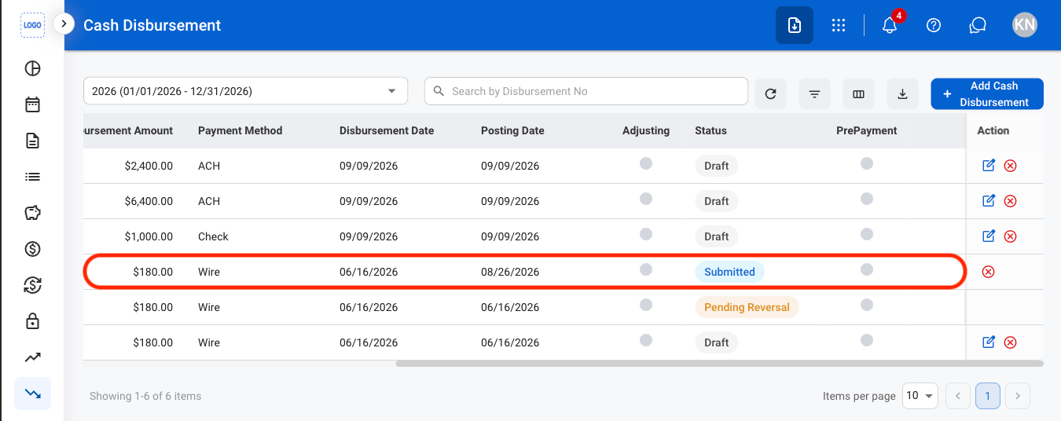Screen dimensions: 1061x421
Task: Open the downward trend icon in the sidebar
Action: [32, 394]
